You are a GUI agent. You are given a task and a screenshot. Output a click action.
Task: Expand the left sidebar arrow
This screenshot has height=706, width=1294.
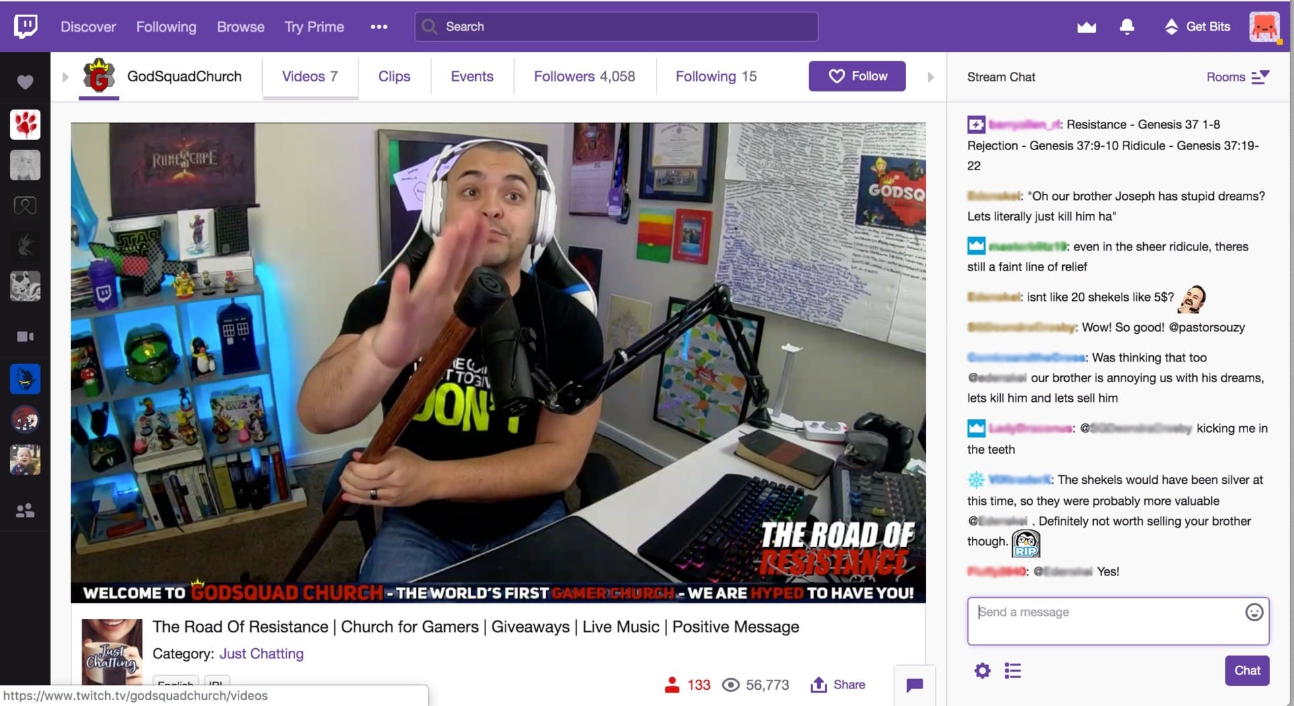click(x=65, y=77)
